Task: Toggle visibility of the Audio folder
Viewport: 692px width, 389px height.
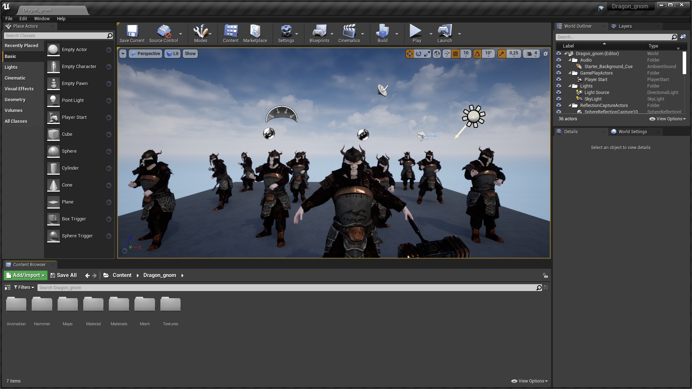Action: [559, 60]
